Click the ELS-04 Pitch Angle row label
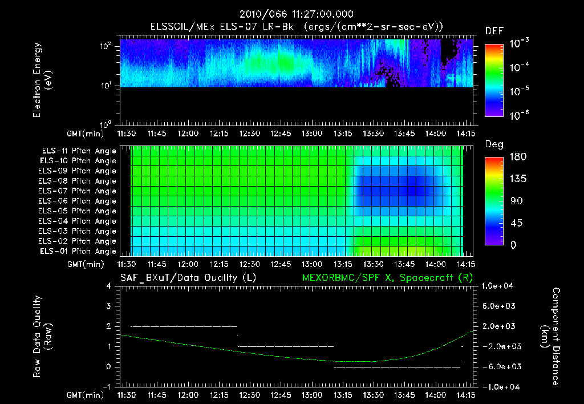This screenshot has height=404, width=584. [x=78, y=221]
